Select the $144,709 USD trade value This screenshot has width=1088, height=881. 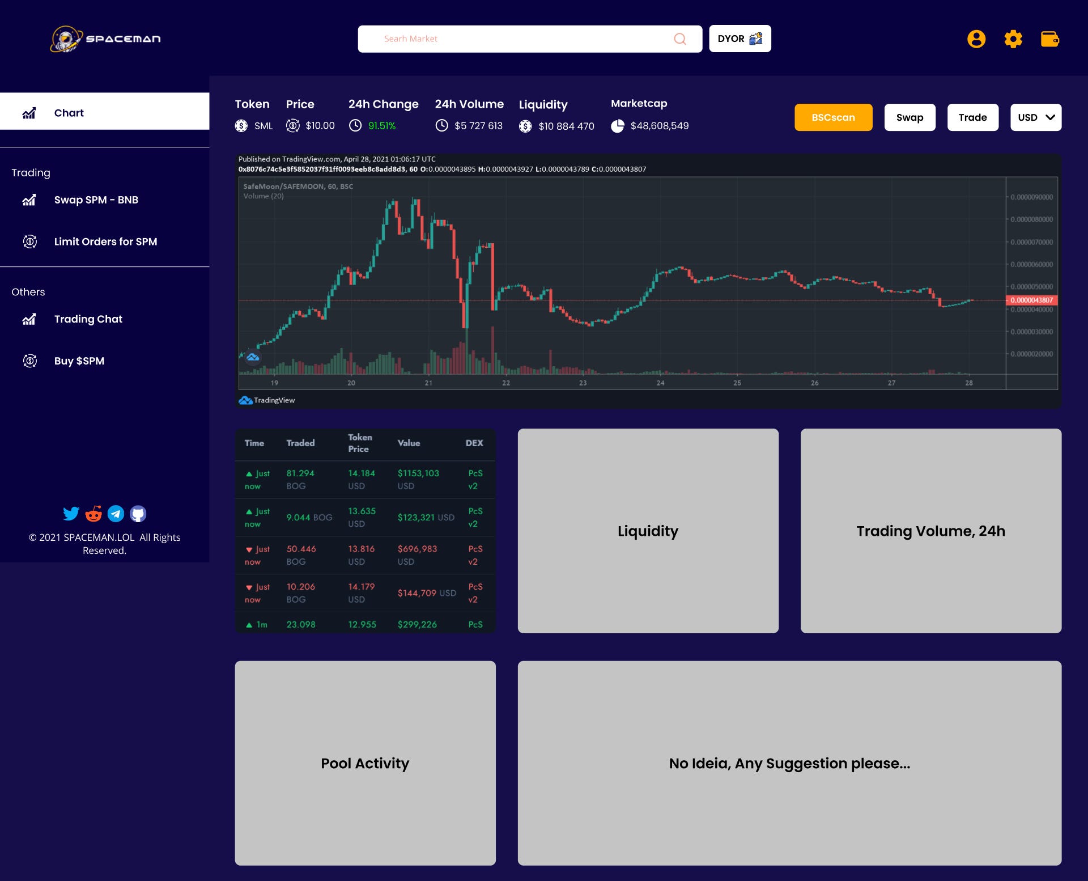pos(427,593)
